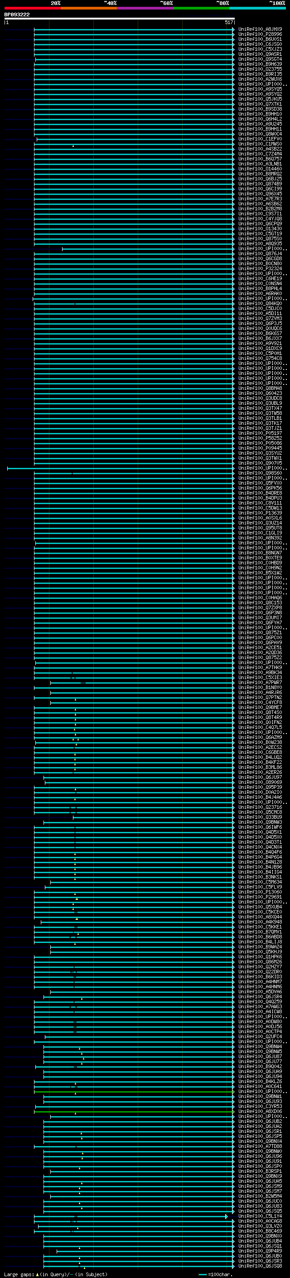The height and width of the screenshot is (1278, 290).
Task: Select hit UniRef100_A2QD36
Action: pyautogui.click(x=260, y=652)
